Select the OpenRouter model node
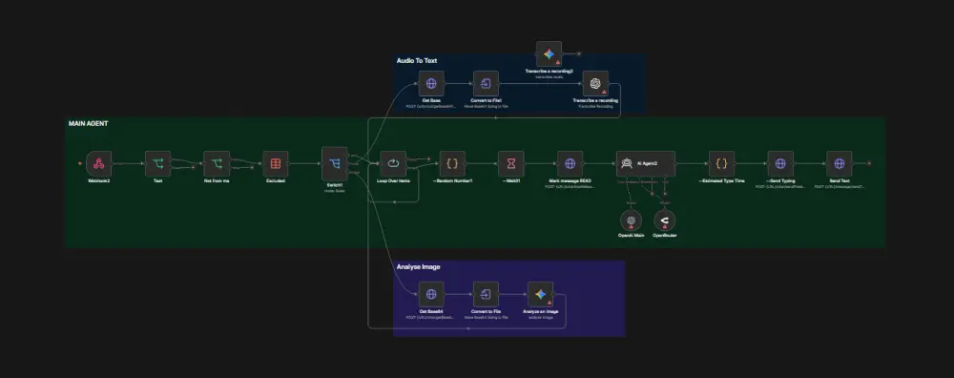 [664, 220]
